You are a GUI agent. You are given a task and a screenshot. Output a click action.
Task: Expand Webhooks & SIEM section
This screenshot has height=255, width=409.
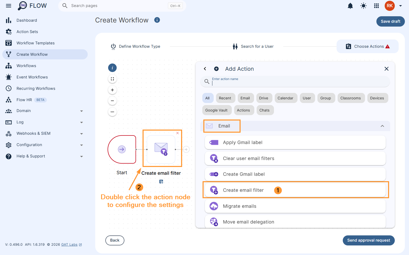(45, 133)
